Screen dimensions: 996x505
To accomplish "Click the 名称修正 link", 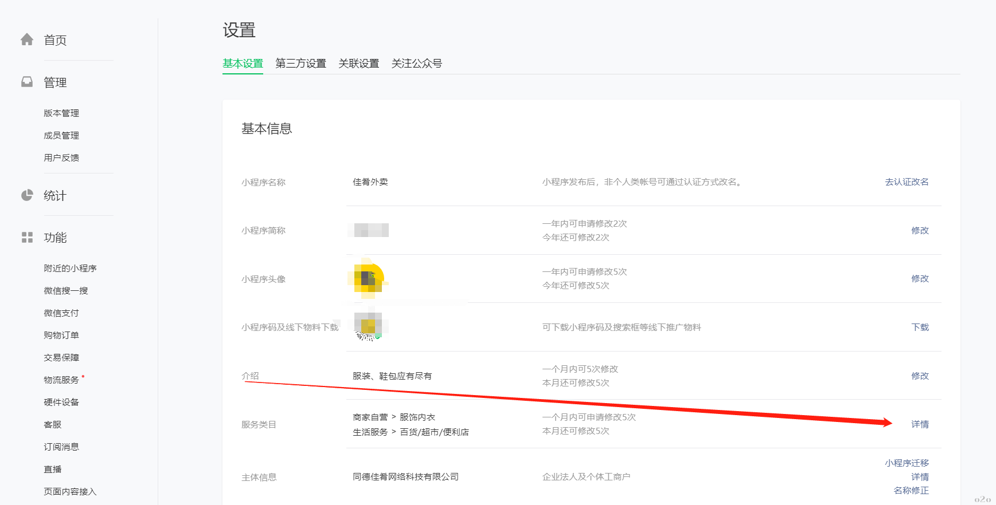I will tap(911, 491).
